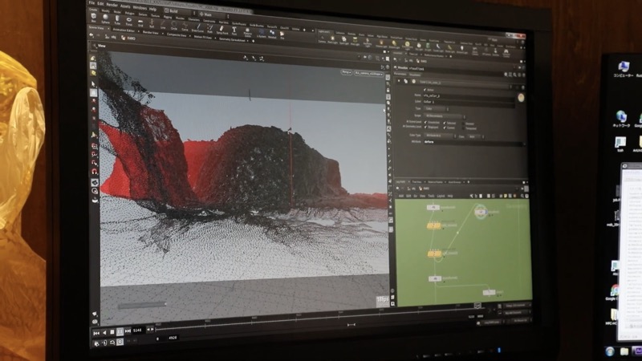The width and height of the screenshot is (642, 361).
Task: Click the stop button in playbar
Action: coord(112,332)
